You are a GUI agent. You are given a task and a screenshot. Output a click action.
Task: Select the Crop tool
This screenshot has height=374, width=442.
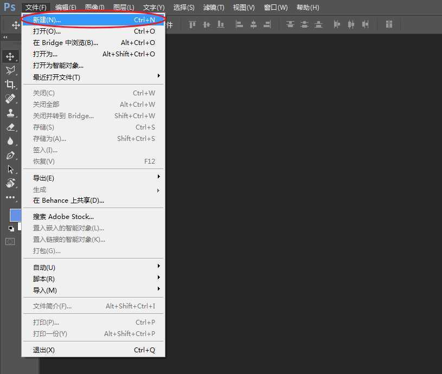(10, 85)
